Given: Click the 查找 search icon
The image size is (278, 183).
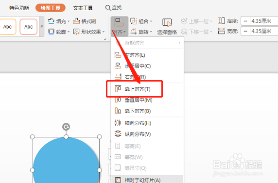Looking at the screenshot, I should click(x=108, y=8).
